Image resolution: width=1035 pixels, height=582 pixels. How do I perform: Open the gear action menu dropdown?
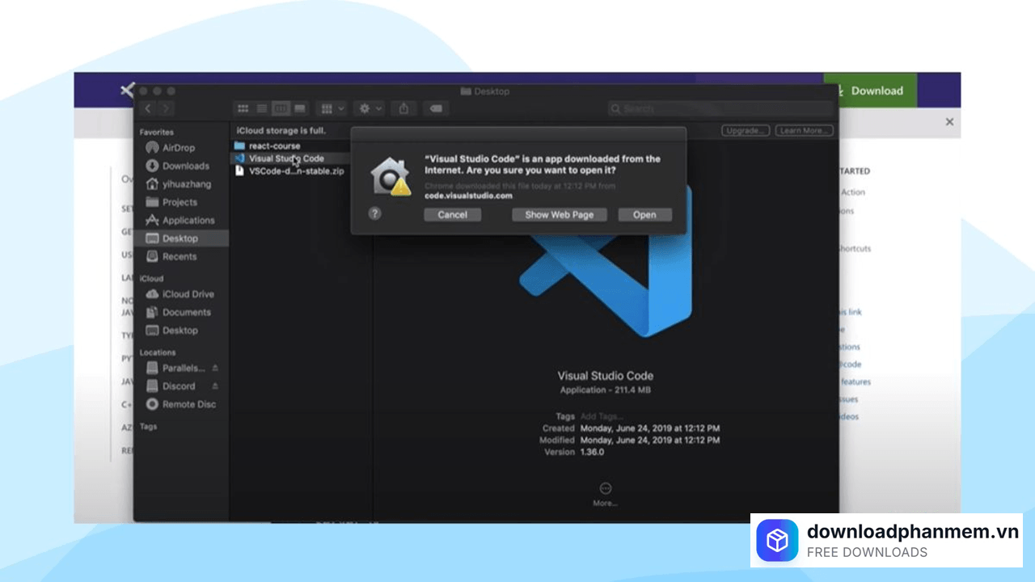pos(370,108)
